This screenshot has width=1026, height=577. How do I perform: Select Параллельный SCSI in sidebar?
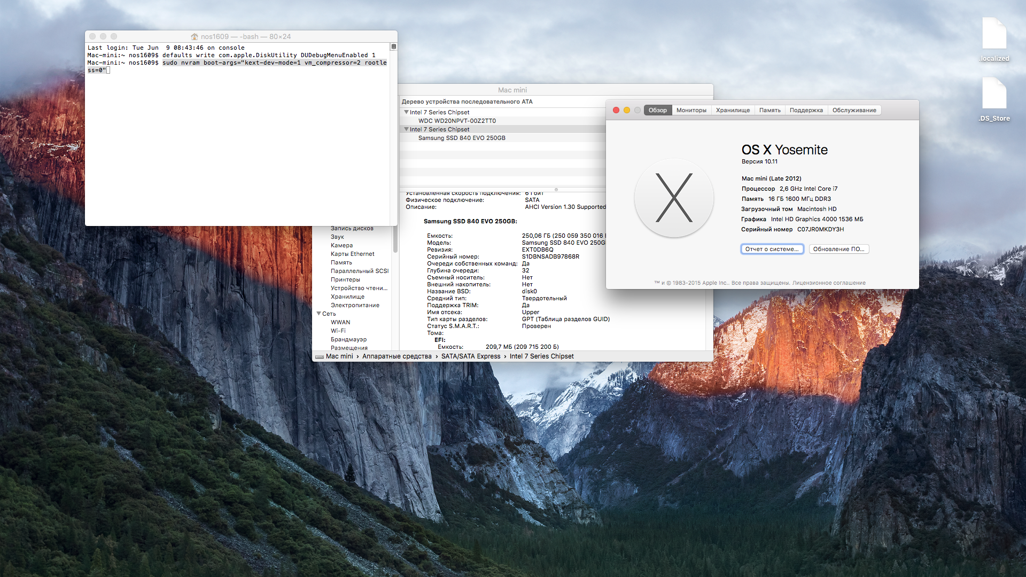coord(360,271)
